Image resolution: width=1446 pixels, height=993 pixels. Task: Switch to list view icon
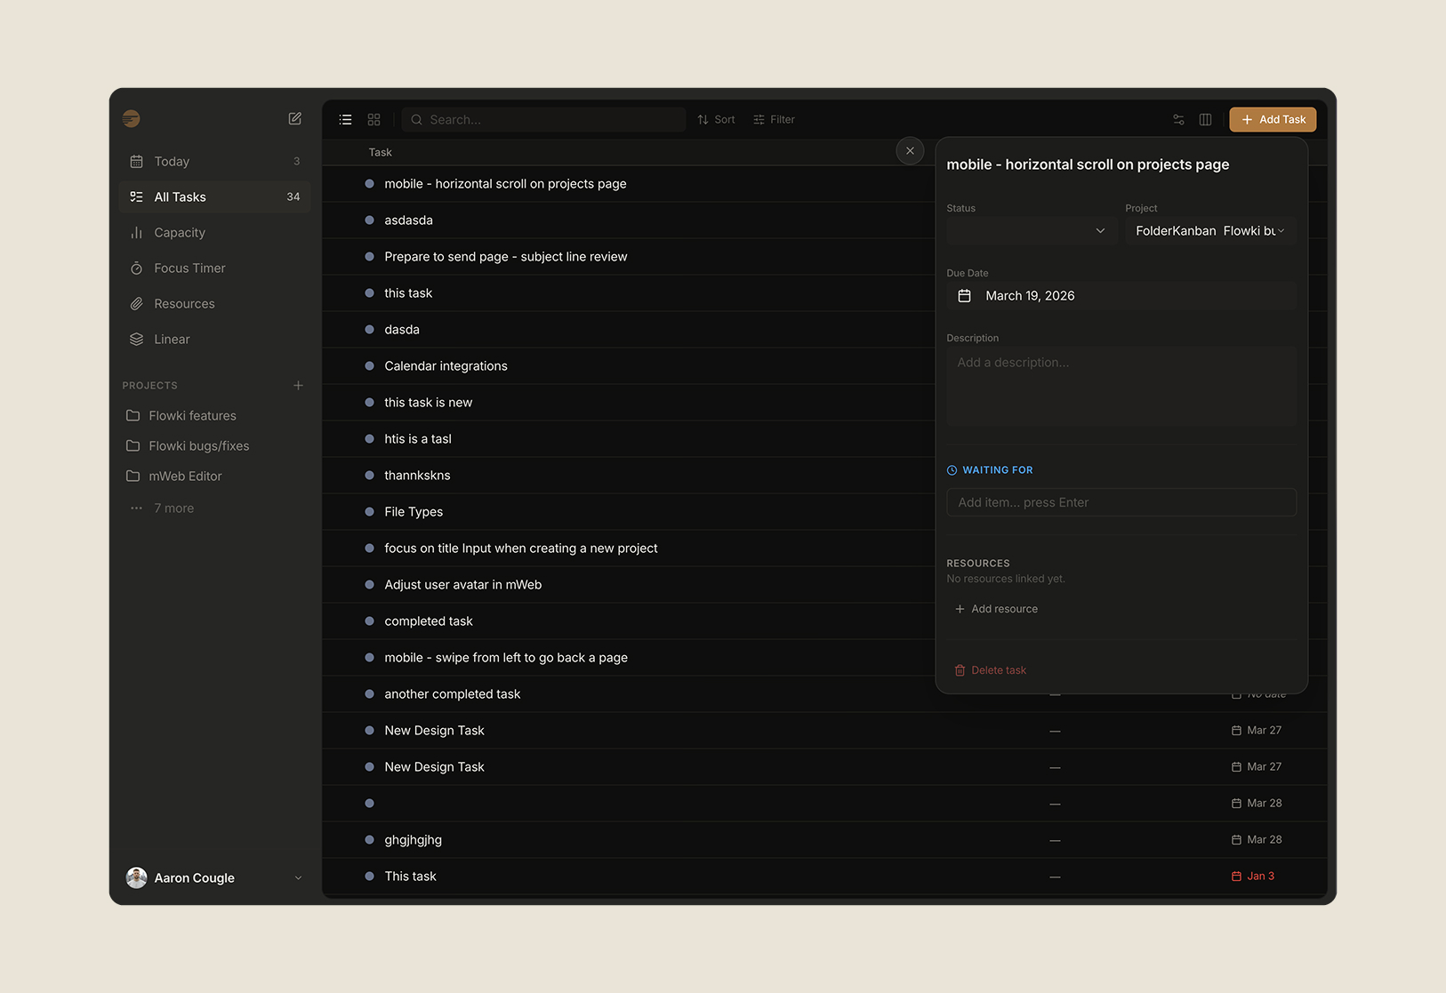tap(346, 120)
